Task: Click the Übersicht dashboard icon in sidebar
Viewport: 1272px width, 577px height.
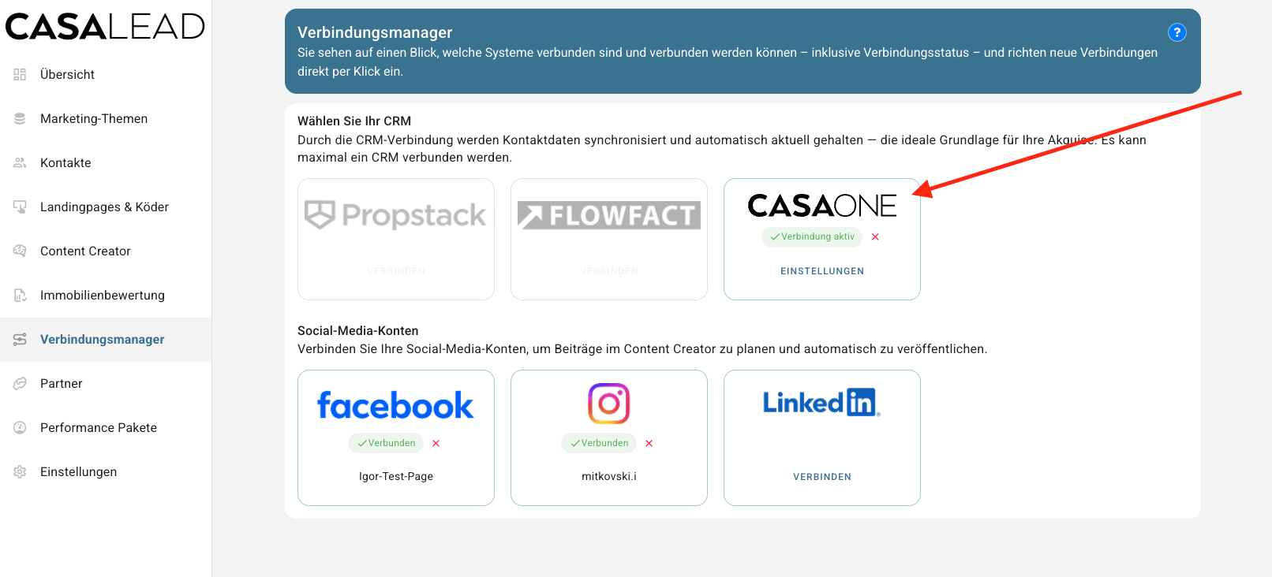Action: pos(20,74)
